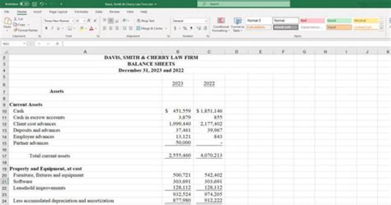This screenshot has height=205, width=391.
Task: Click the Insert Function fx icon
Action: click(x=58, y=43)
